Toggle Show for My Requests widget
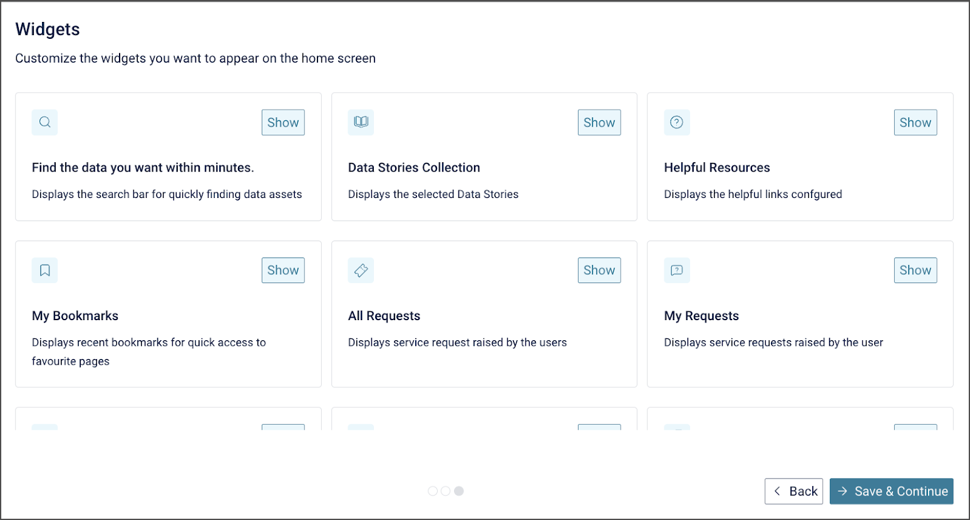This screenshot has height=520, width=970. tap(915, 271)
